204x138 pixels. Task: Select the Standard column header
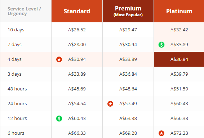coord(77,11)
